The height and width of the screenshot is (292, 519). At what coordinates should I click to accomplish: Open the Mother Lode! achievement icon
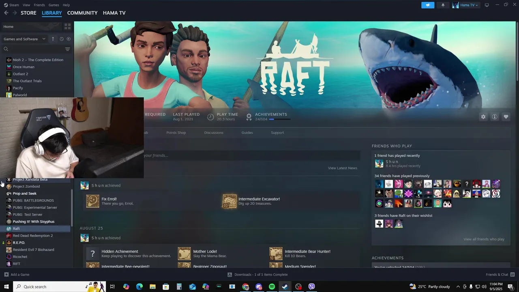(x=184, y=253)
